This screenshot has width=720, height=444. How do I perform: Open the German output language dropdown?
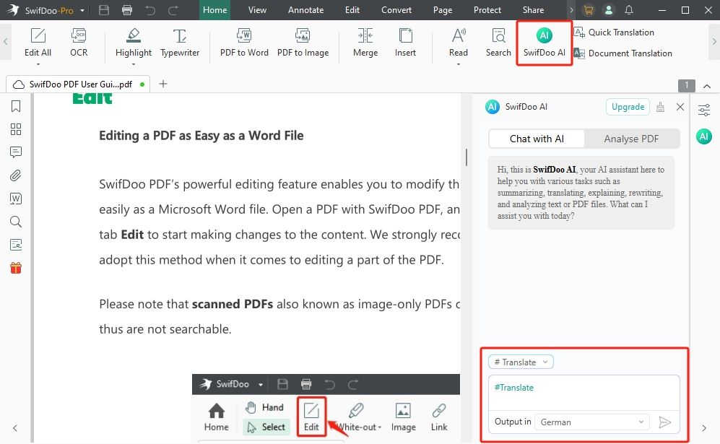[592, 422]
